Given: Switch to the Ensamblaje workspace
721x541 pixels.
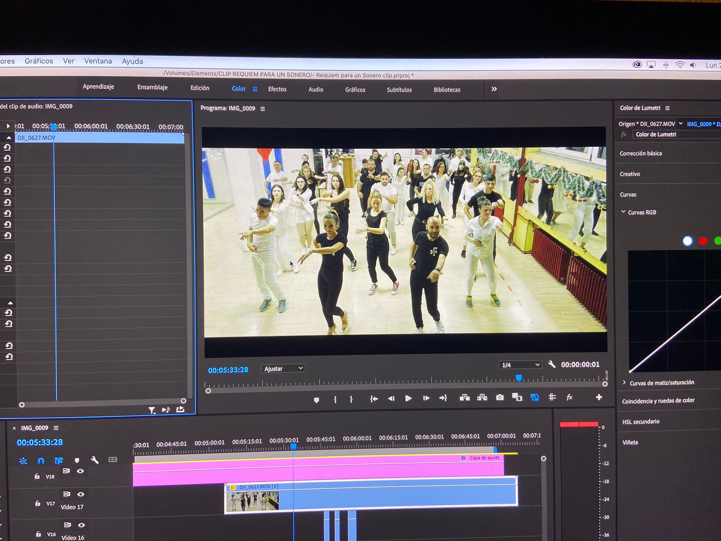Looking at the screenshot, I should [152, 87].
